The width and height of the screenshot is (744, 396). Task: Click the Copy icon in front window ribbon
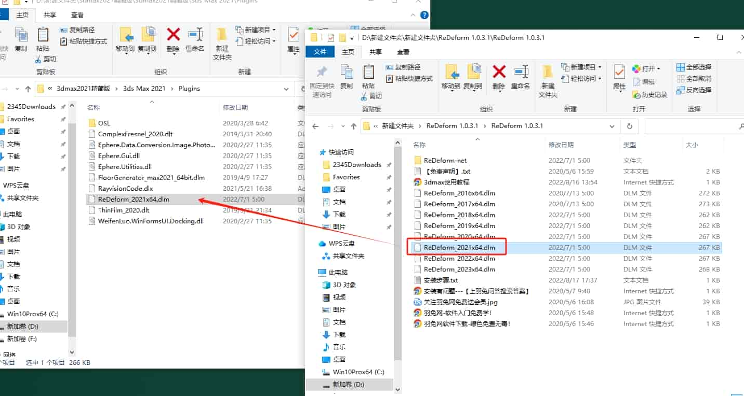(347, 76)
